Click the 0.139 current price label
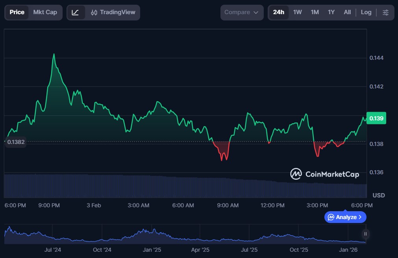 tap(377, 118)
